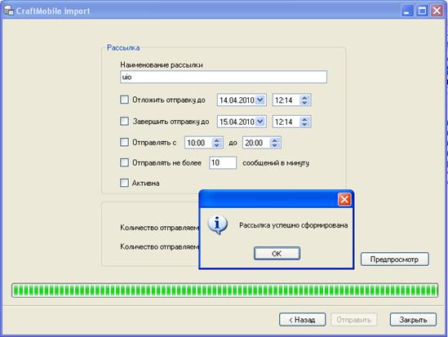Click the green progress bar

(224, 290)
